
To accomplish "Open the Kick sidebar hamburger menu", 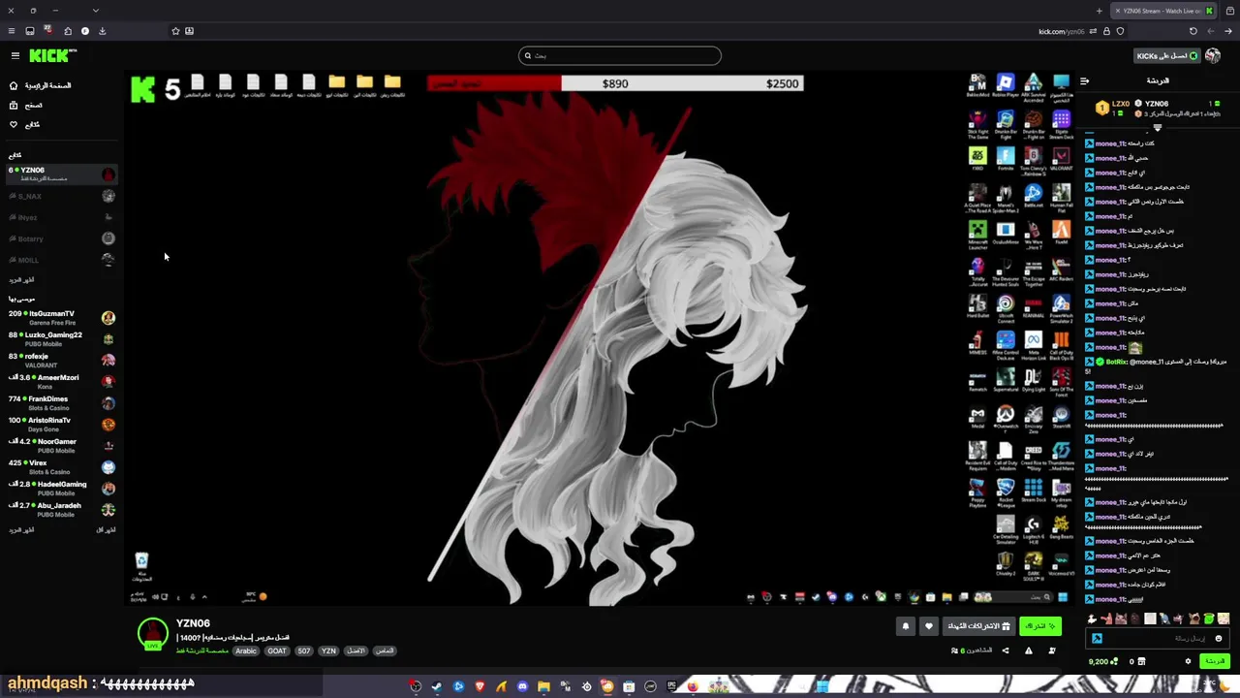I will [15, 56].
